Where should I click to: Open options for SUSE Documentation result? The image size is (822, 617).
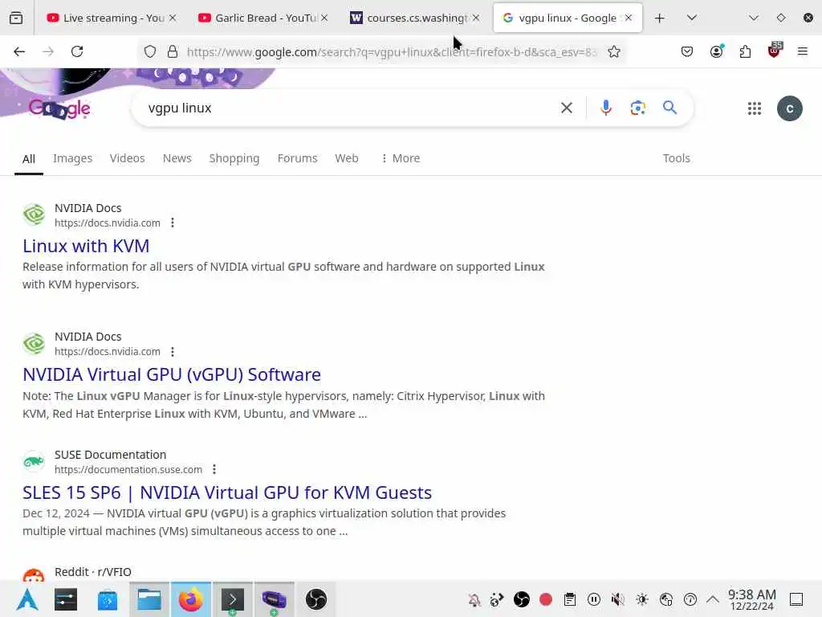[x=214, y=469]
